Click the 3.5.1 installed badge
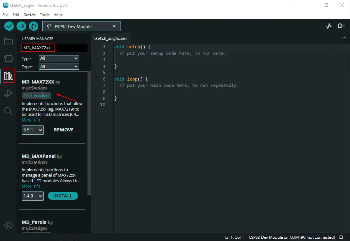Image resolution: width=350 pixels, height=241 pixels. coord(36,96)
